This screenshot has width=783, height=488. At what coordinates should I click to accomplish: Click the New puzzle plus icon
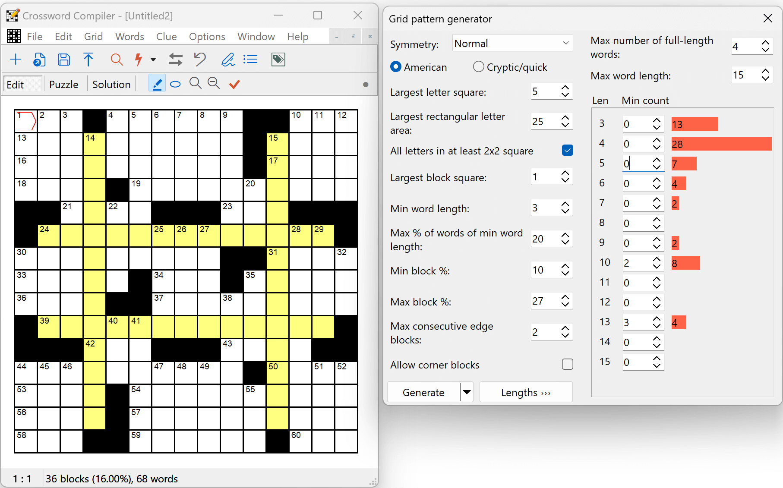(x=16, y=60)
